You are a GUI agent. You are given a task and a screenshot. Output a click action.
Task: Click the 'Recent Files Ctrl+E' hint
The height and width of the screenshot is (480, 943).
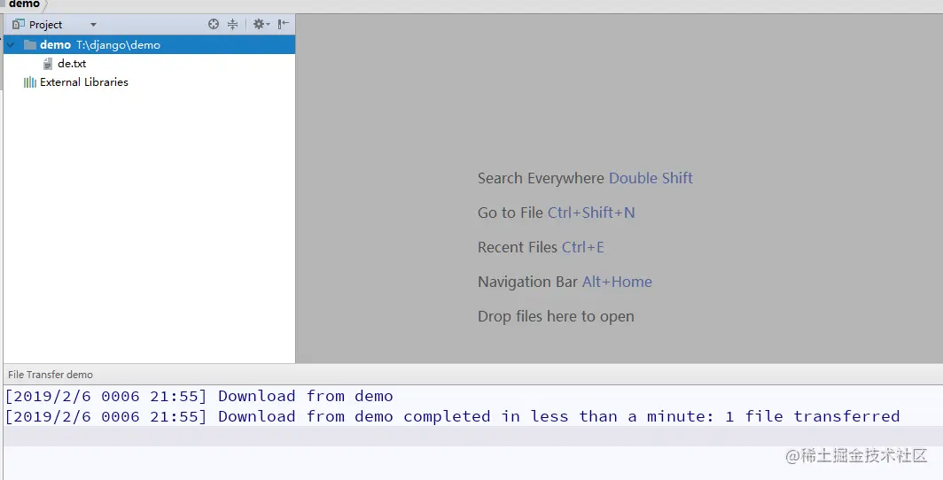pos(541,247)
